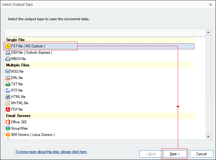216x160 pixels.
Task: Click the vertical scrollbar thumb
Action: pos(208,67)
